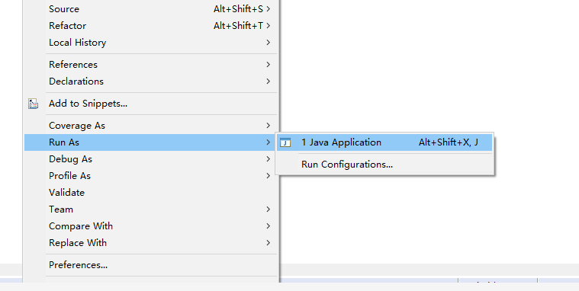Image resolution: width=579 pixels, height=291 pixels.
Task: Open Run Configurations...
Action: click(x=384, y=165)
